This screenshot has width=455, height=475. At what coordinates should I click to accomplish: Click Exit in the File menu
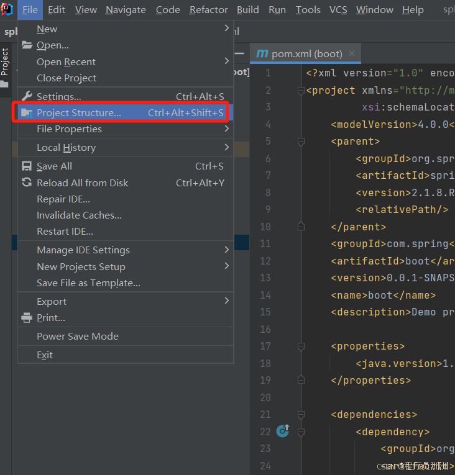pyautogui.click(x=45, y=355)
